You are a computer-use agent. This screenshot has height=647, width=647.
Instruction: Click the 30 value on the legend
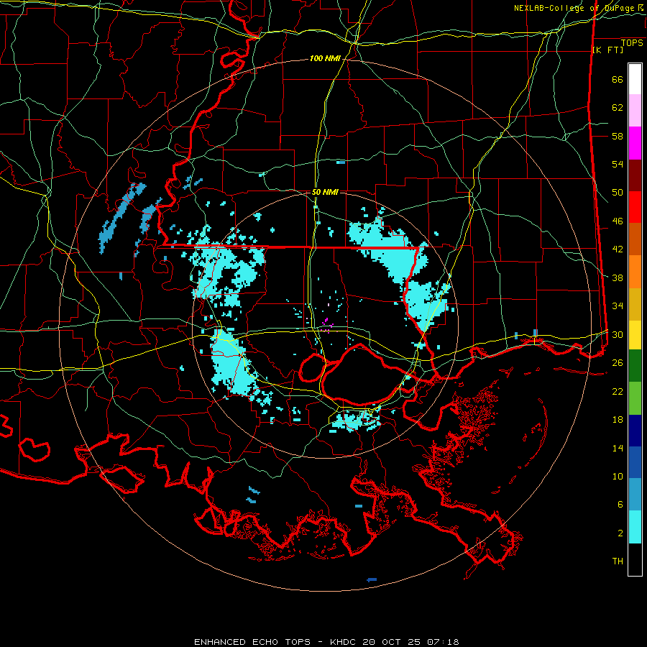pyautogui.click(x=618, y=334)
